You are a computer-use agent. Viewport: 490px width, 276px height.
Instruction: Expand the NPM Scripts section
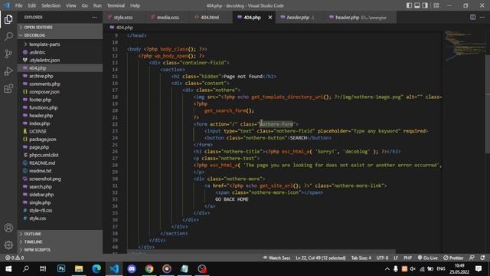point(60,250)
